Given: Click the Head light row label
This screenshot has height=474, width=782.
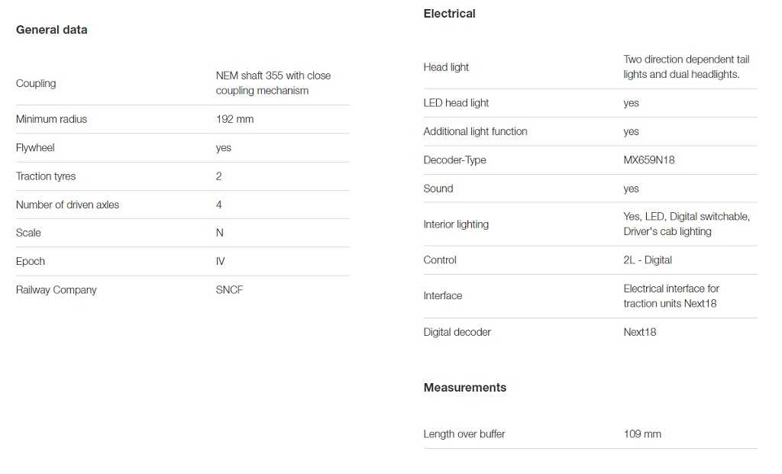Looking at the screenshot, I should (446, 67).
